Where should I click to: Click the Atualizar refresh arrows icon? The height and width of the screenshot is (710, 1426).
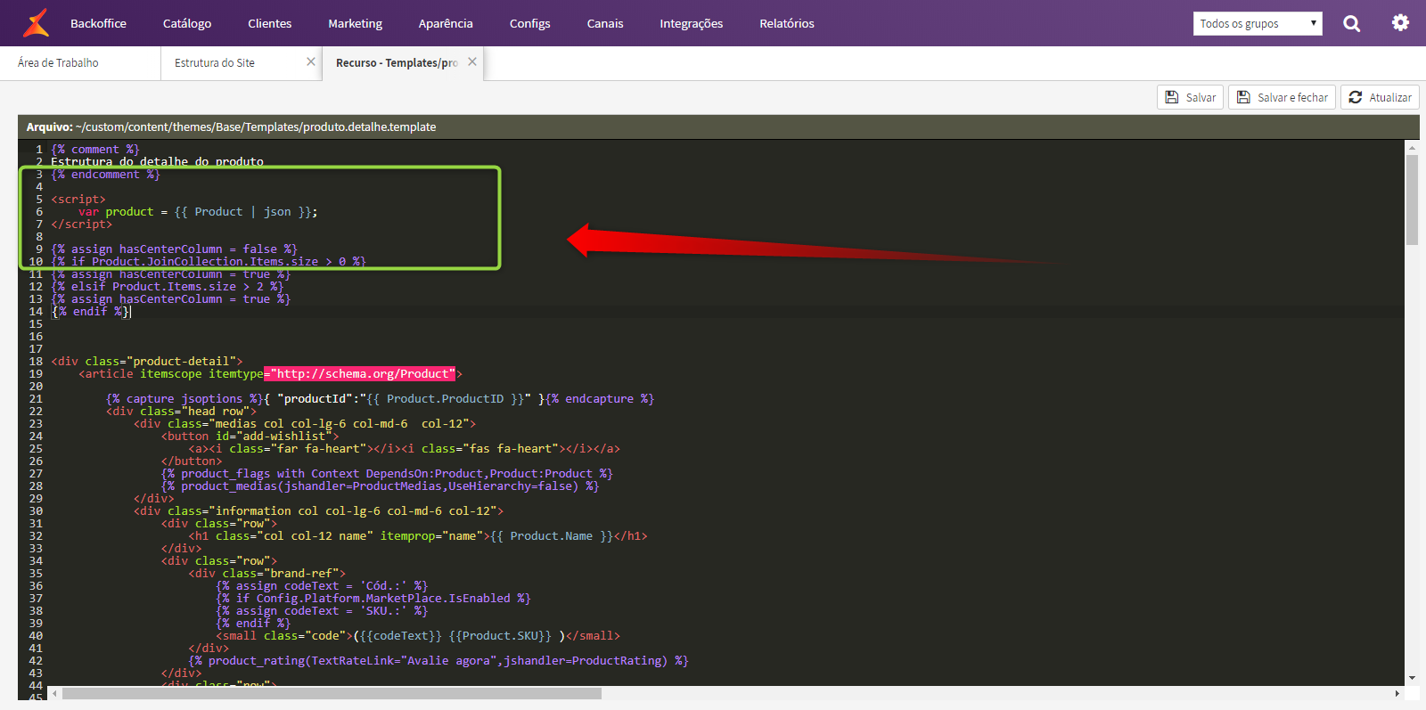click(x=1356, y=97)
